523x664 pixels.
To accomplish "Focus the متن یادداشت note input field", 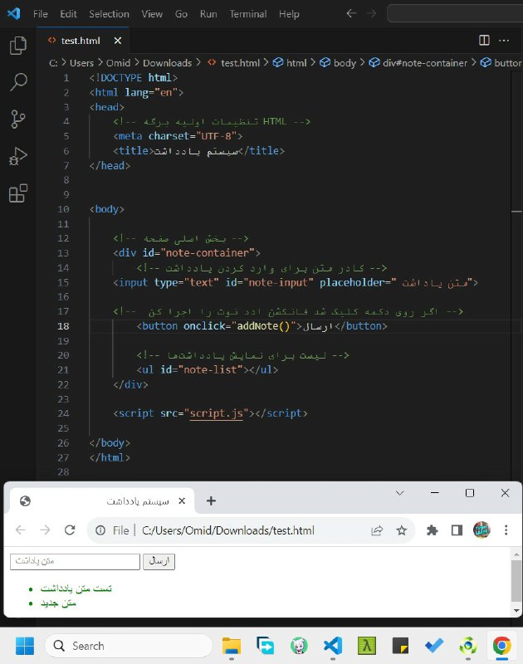I will [x=75, y=562].
